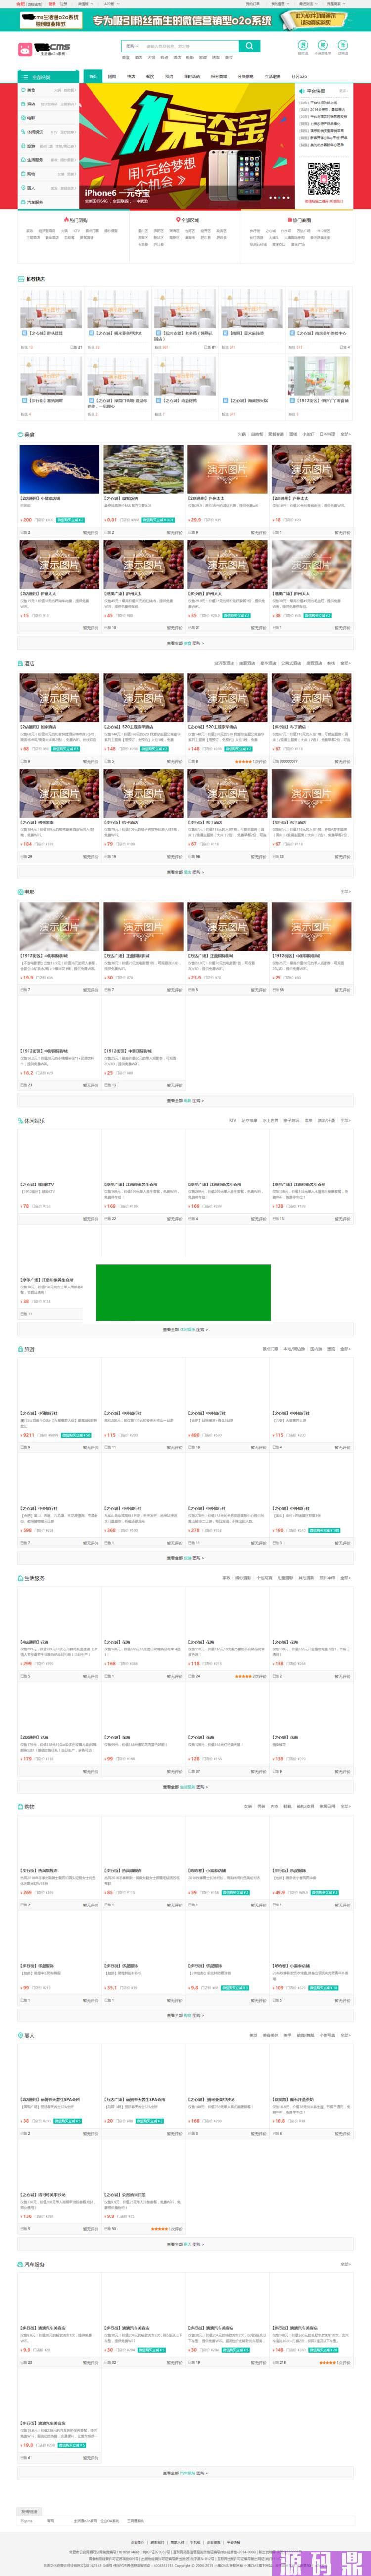
Task: Click the 美食 section heading icon
Action: [x=19, y=435]
